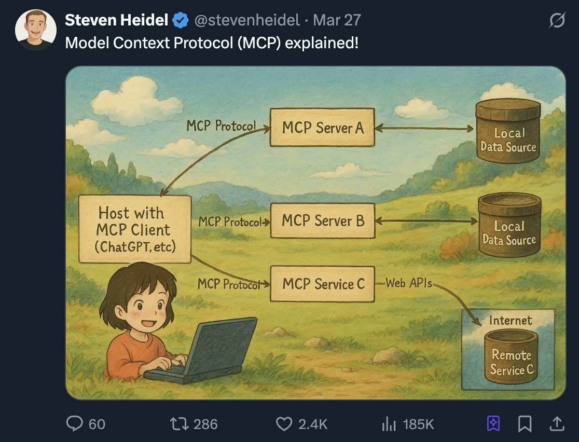The width and height of the screenshot is (579, 442).
Task: Open replies using the speech bubble icon
Action: click(x=75, y=424)
